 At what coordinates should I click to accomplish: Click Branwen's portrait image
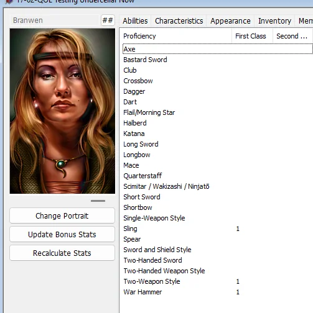pyautogui.click(x=62, y=111)
